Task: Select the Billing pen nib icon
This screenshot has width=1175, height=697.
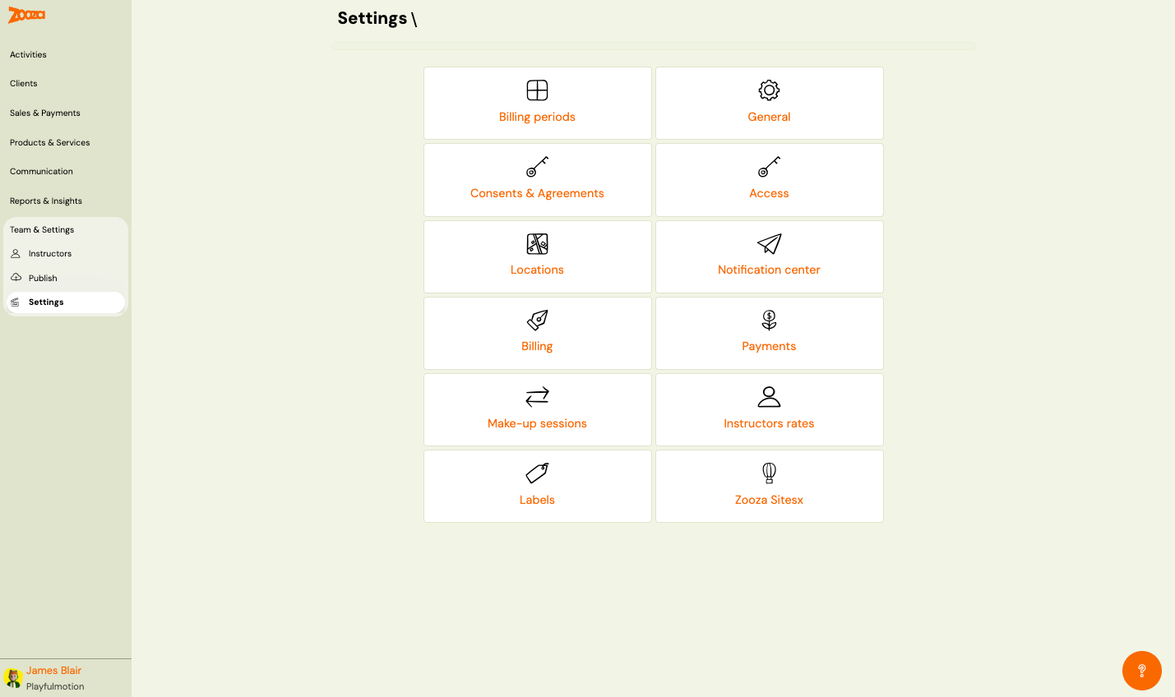Action: (537, 320)
